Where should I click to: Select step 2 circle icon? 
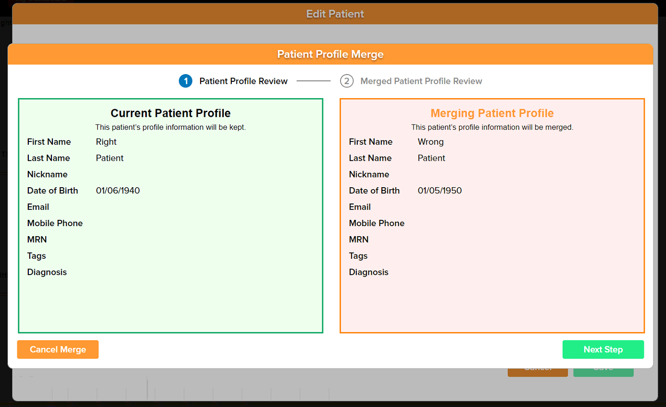[347, 81]
